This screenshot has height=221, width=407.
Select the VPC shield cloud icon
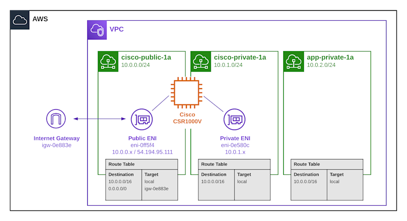pyautogui.click(x=97, y=30)
